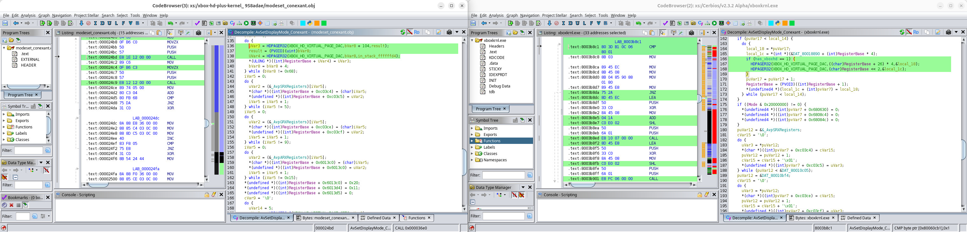Expand Classes in left Symbol Tree
The width and height of the screenshot is (967, 232).
point(4,139)
